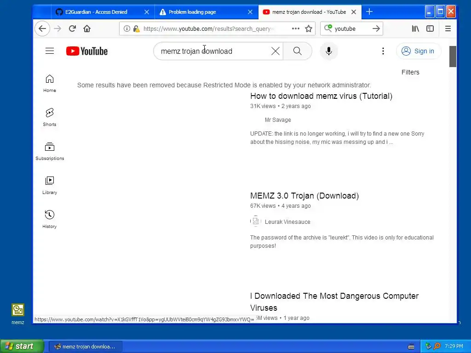Open Subscriptions in the sidebar
The height and width of the screenshot is (353, 471).
click(50, 151)
